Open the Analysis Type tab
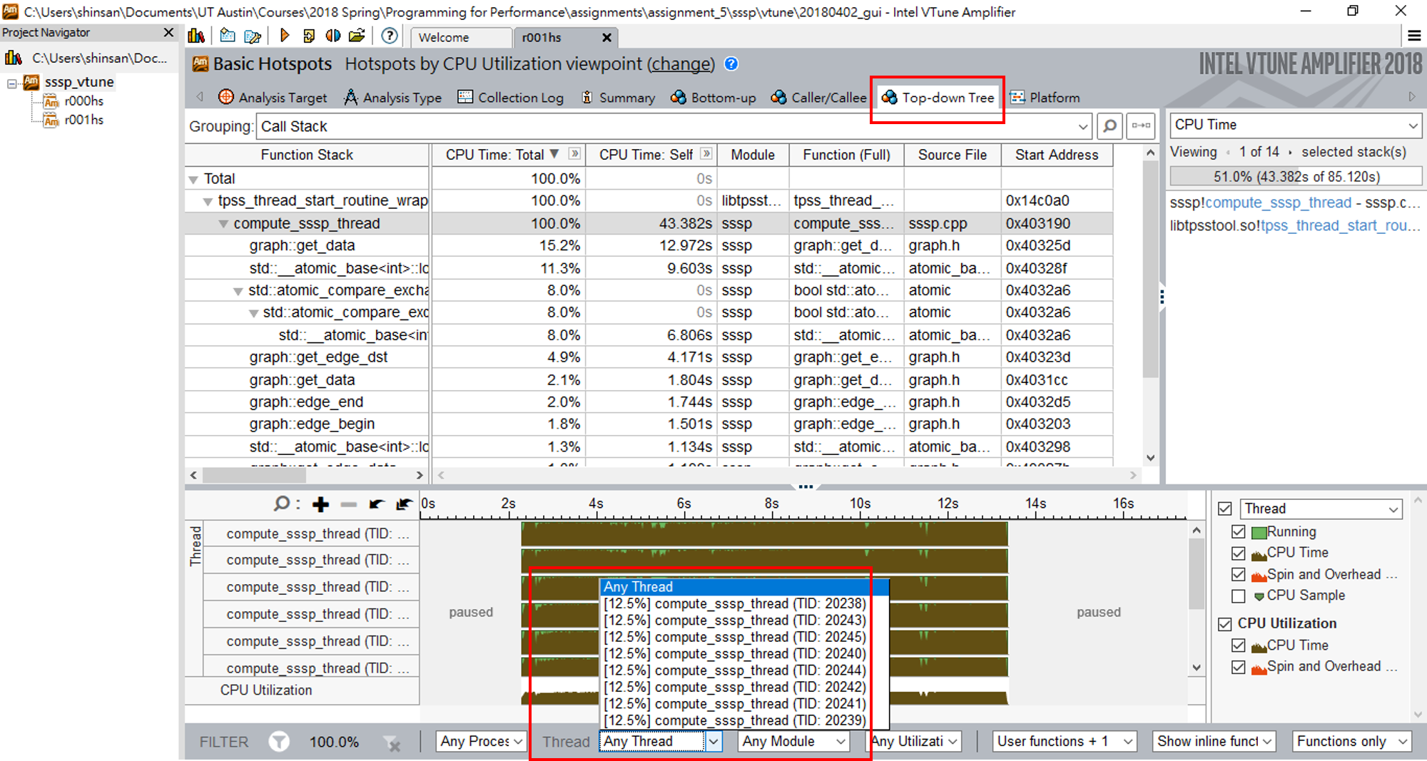This screenshot has width=1427, height=761. (392, 98)
